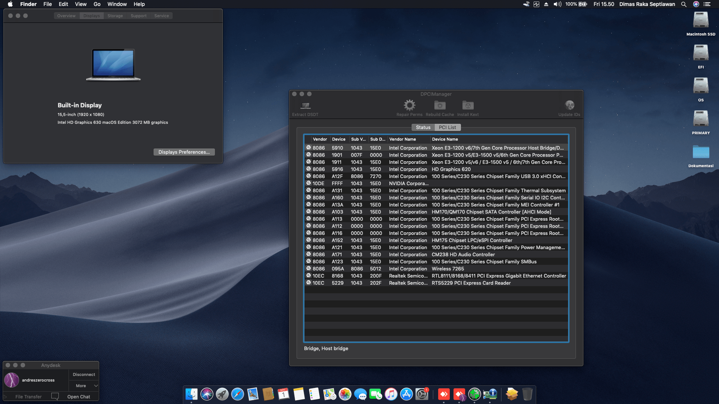Viewport: 719px width, 404px height.
Task: Expand the More dropdown in AnyDesk
Action: click(x=83, y=386)
